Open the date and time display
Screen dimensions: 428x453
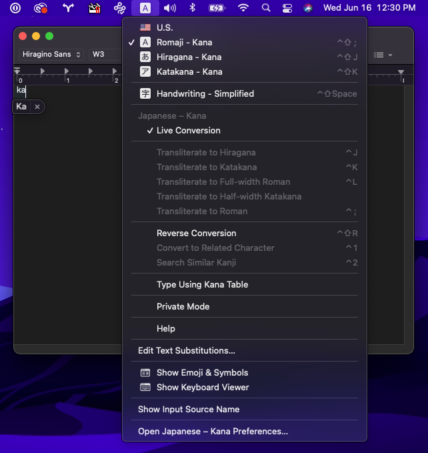click(x=369, y=8)
